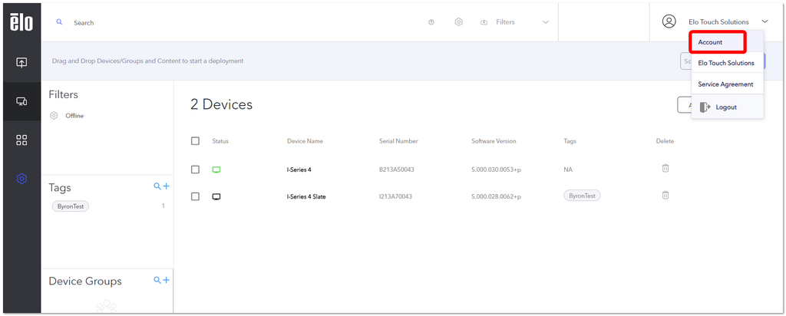
Task: Click the Device Groups panel heading
Action: pos(85,281)
